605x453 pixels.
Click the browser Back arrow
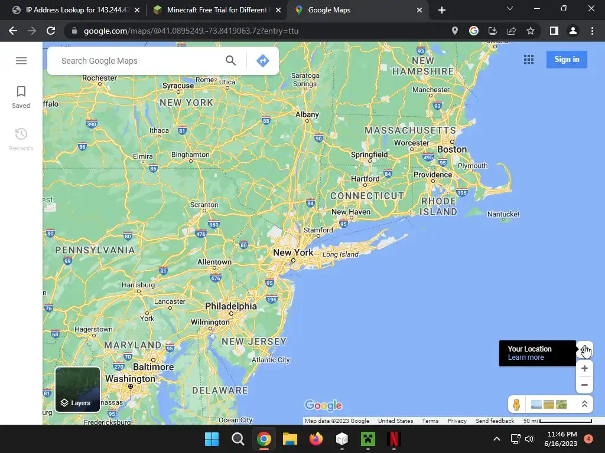(13, 31)
